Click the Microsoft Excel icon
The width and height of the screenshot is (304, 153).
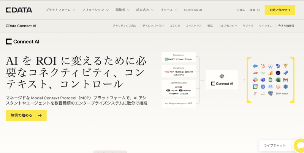coord(278,80)
